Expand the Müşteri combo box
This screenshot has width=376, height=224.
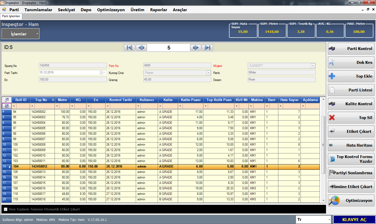click(313, 66)
